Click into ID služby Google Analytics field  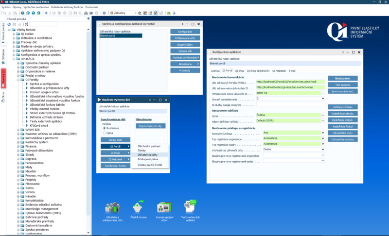290,104
